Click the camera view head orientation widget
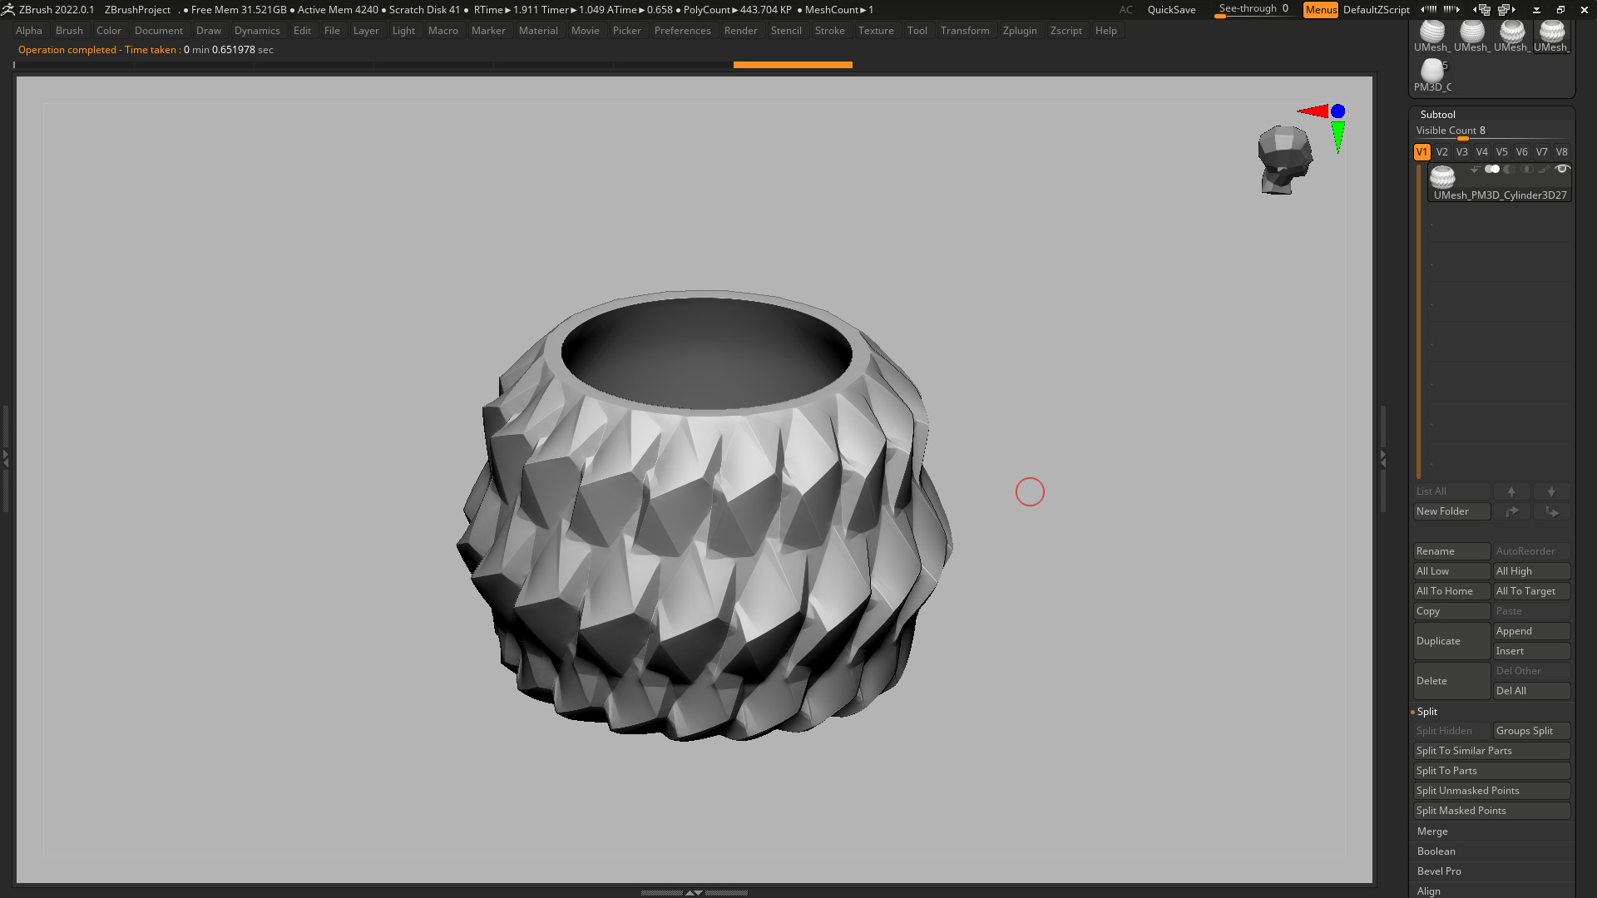Screen dimensions: 1597x898 tap(1285, 160)
